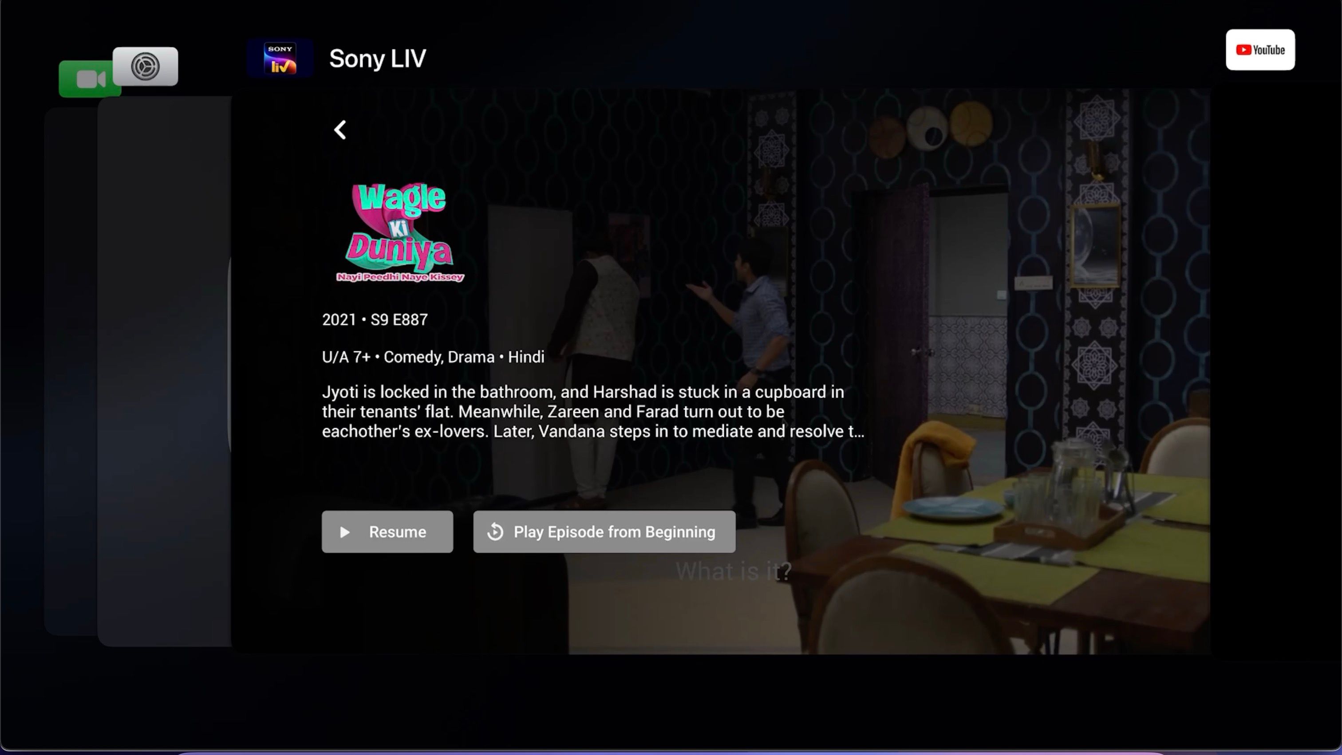The width and height of the screenshot is (1342, 755).
Task: Press Resume to continue watching
Action: pos(387,531)
